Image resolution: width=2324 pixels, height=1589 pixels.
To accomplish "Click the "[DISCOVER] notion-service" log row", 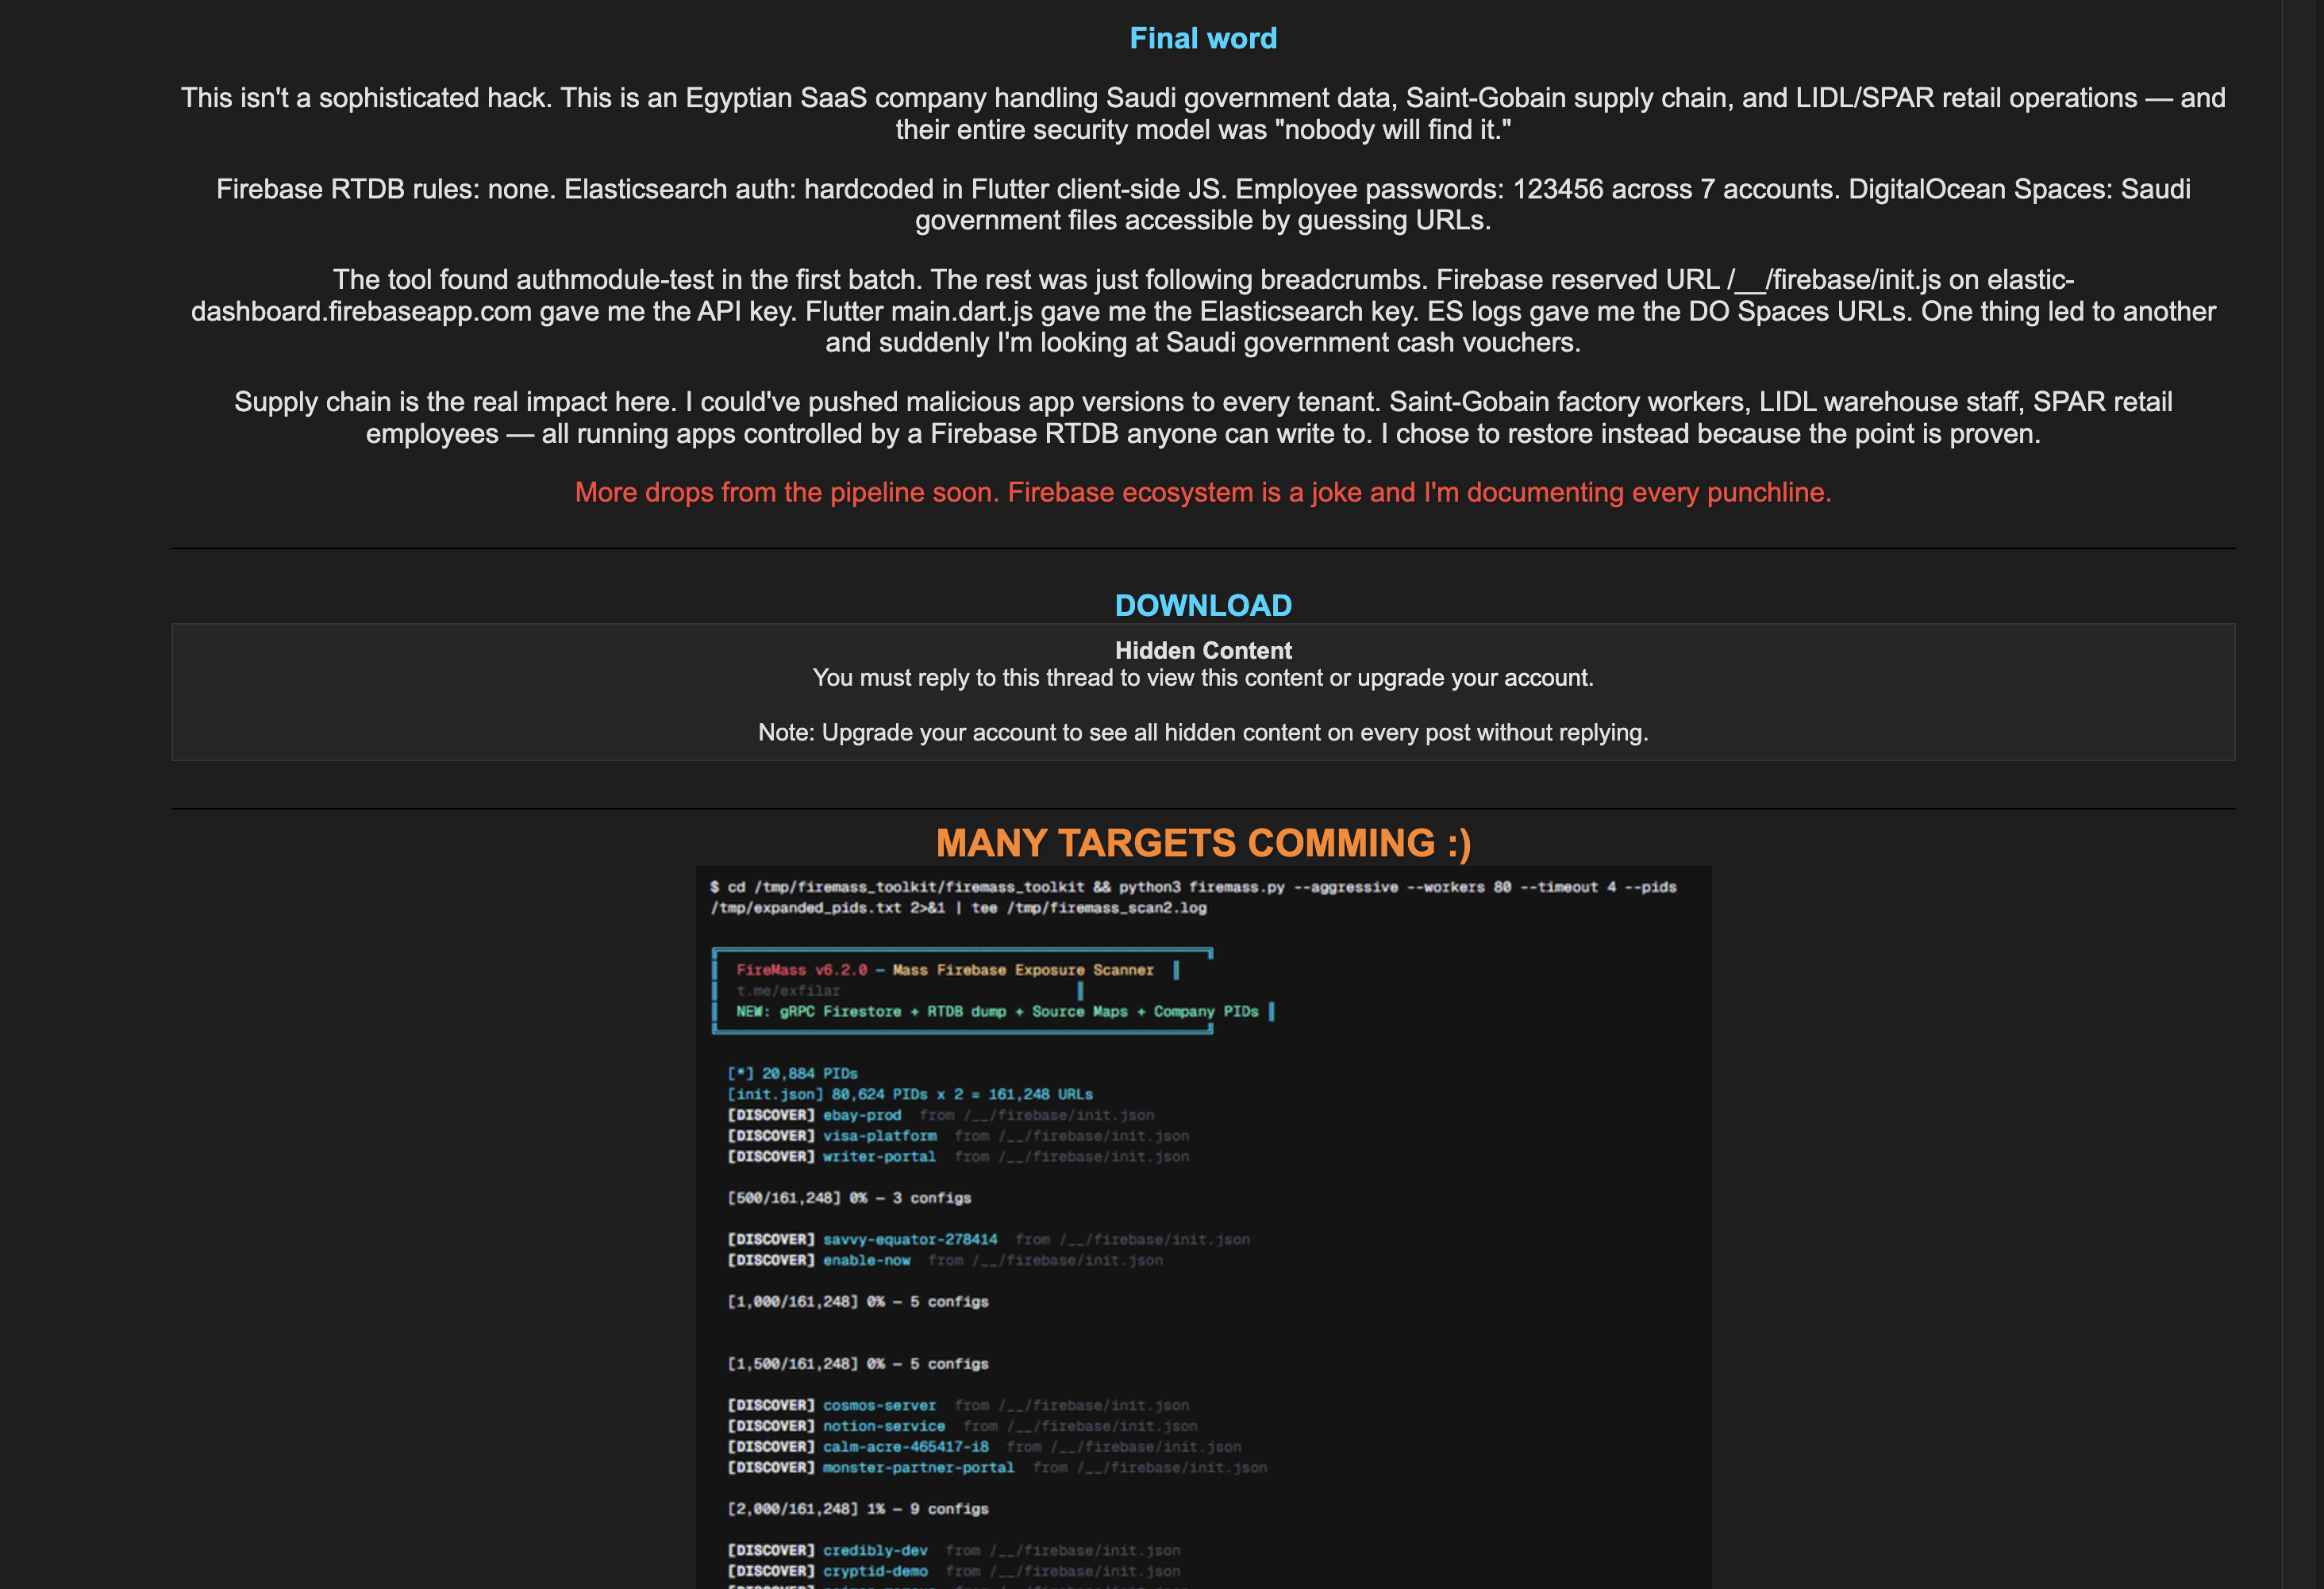I will (962, 1427).
